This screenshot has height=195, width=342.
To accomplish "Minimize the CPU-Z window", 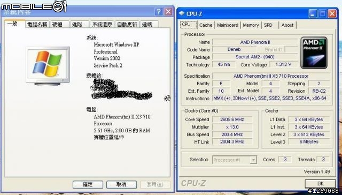I will coord(313,14).
